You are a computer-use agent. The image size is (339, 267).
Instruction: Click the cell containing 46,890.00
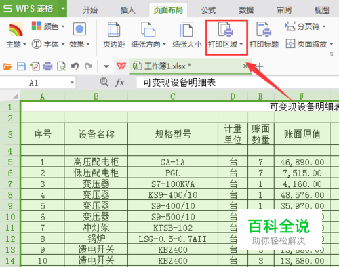tap(302, 162)
